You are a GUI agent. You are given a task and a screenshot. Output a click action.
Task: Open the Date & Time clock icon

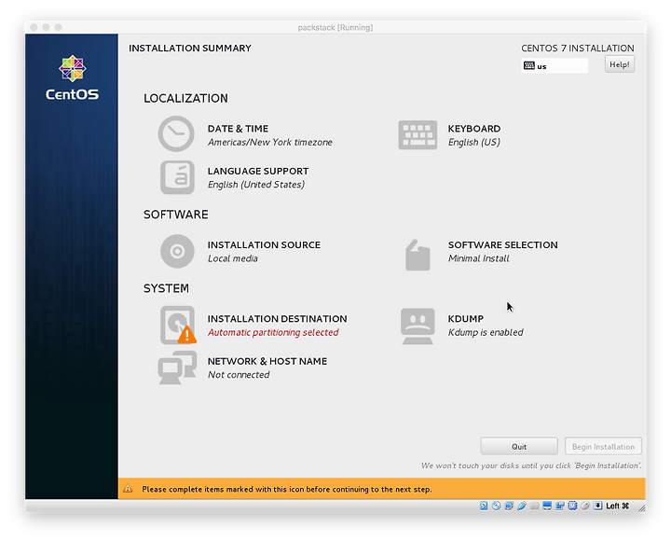point(176,133)
